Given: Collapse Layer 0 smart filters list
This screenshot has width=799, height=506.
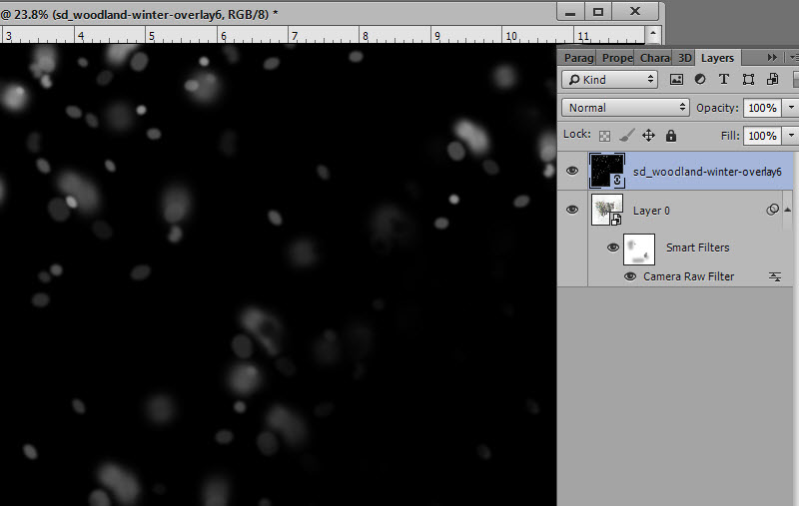Looking at the screenshot, I should coord(788,210).
